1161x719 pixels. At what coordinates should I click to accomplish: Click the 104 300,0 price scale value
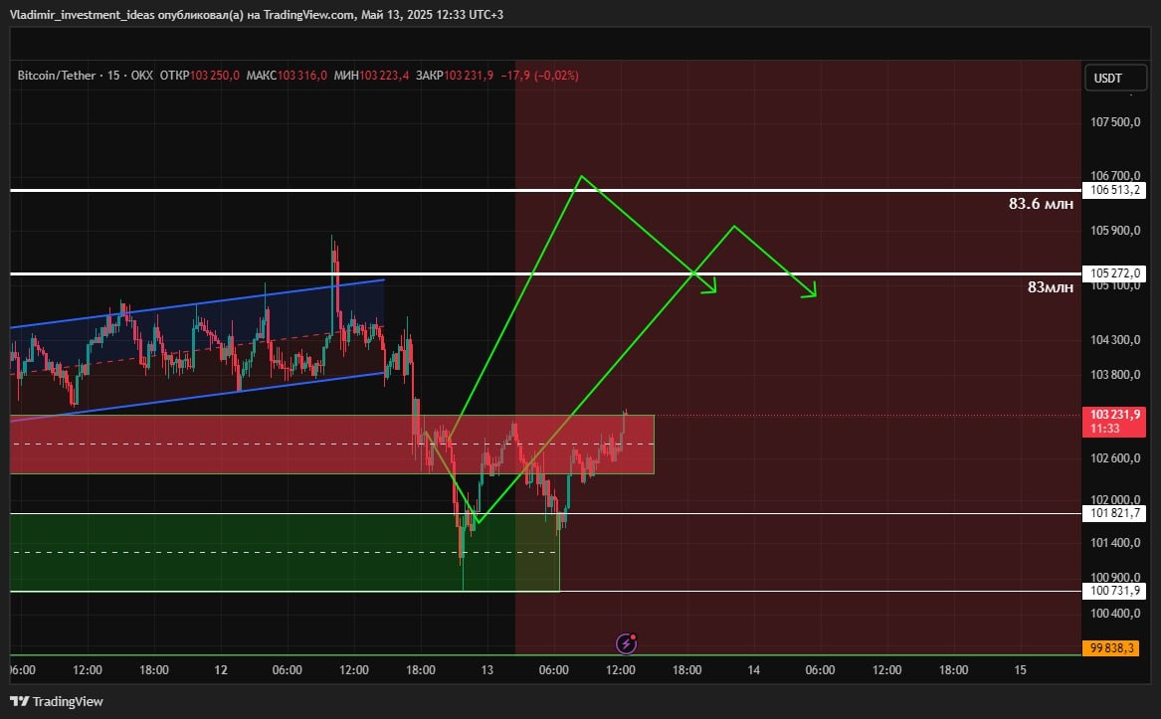click(x=1115, y=340)
